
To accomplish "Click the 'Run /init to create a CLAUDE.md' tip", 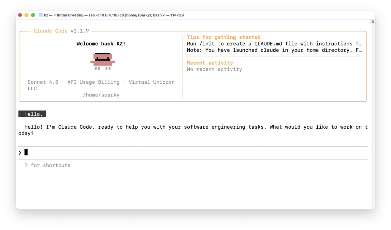I will pos(274,44).
